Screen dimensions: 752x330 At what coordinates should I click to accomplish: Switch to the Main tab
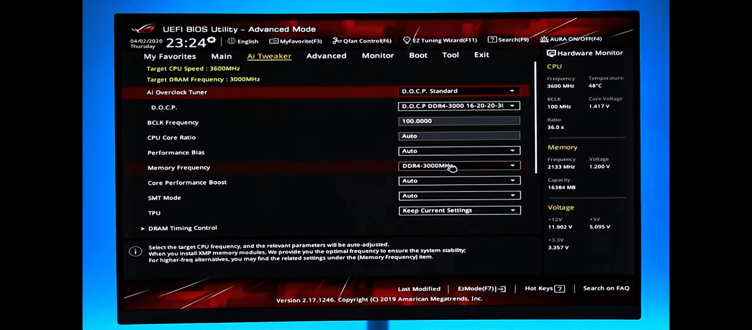point(221,56)
